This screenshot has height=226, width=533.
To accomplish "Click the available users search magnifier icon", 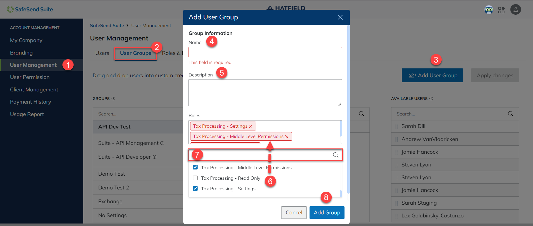I will coord(511,114).
